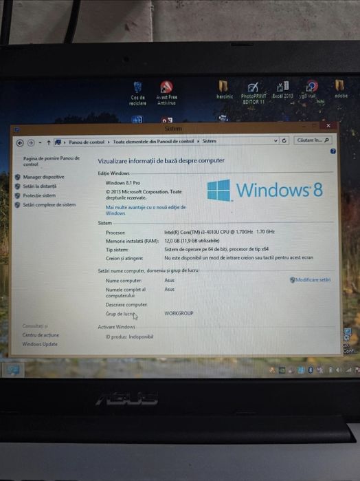The width and height of the screenshot is (360, 481).
Task: Click the volume speaker tray icon
Action: [339, 370]
